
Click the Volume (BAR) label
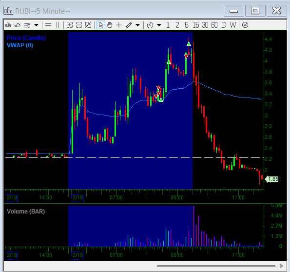click(26, 212)
